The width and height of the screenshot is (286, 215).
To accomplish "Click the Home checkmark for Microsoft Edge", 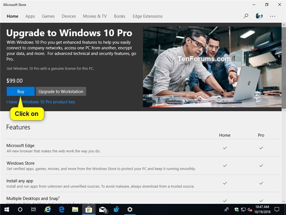I will pos(225,148).
